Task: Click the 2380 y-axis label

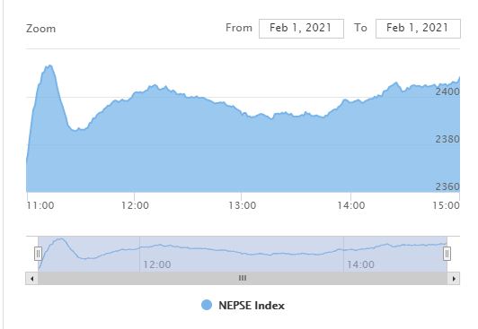Action: tap(447, 139)
